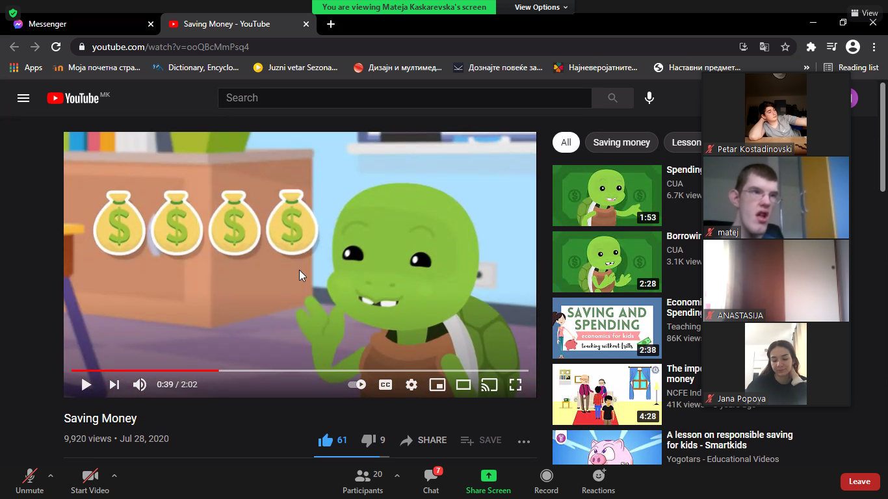Unmute the Zoom microphone
888x499 pixels.
click(29, 481)
